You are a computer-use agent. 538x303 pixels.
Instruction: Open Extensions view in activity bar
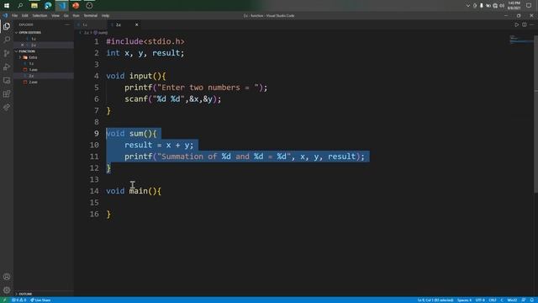(x=7, y=93)
